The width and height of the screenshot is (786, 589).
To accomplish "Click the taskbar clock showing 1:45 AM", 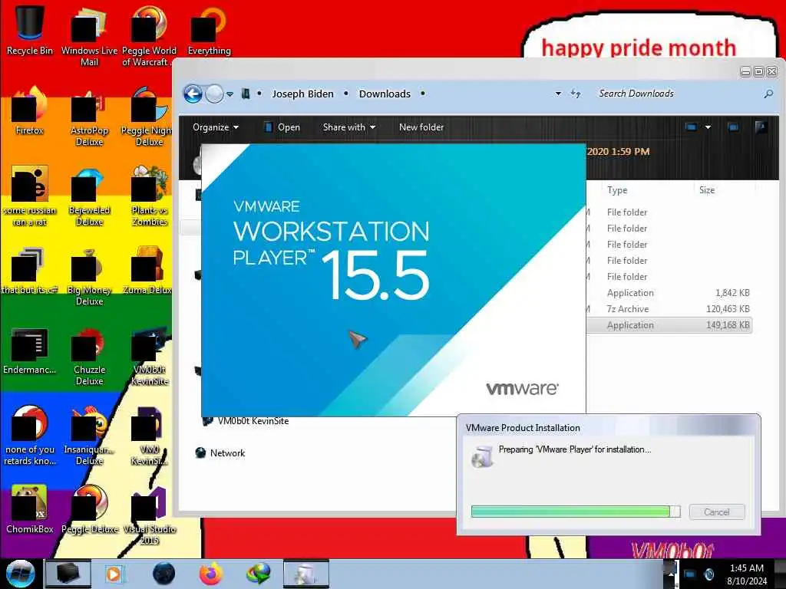I will click(x=746, y=574).
